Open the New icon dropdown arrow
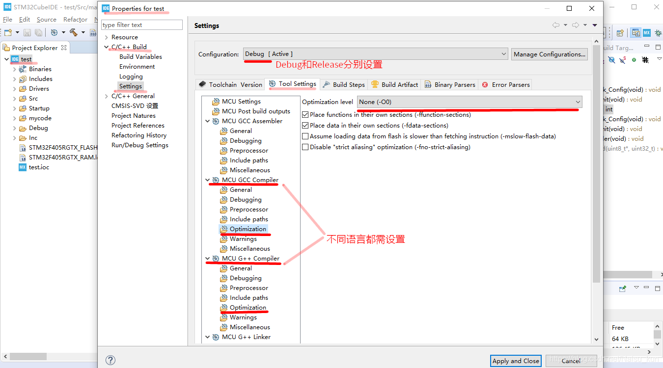Viewport: 663px width, 368px height. [x=17, y=32]
